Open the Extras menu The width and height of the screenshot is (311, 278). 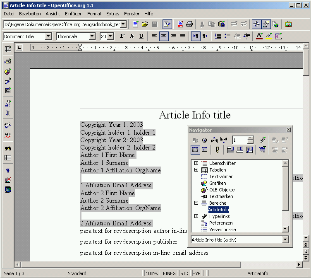(x=112, y=14)
